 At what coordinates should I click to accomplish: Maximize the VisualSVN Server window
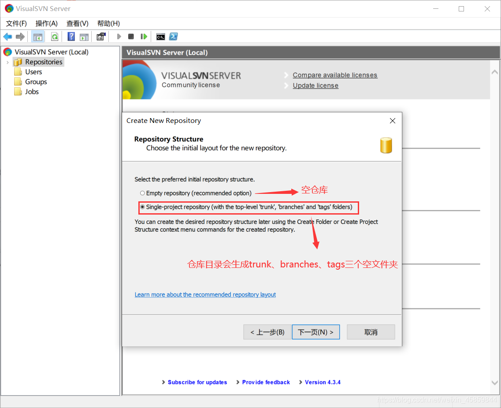tap(461, 9)
